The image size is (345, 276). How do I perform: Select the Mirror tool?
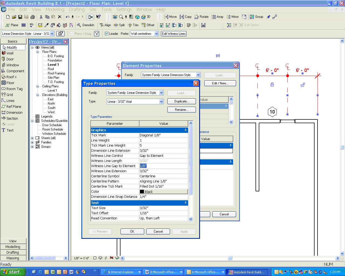pyautogui.click(x=233, y=17)
